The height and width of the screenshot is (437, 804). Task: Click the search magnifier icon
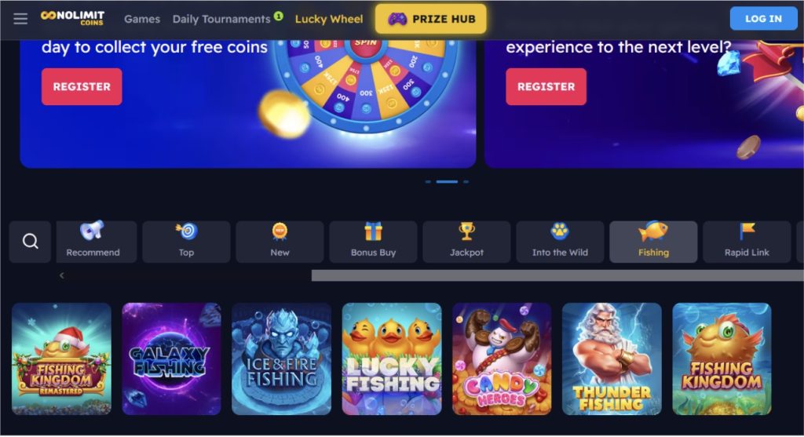point(31,242)
